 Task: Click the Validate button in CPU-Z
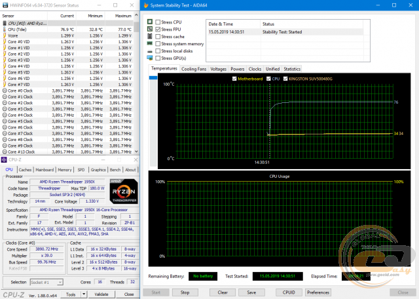click(x=101, y=294)
